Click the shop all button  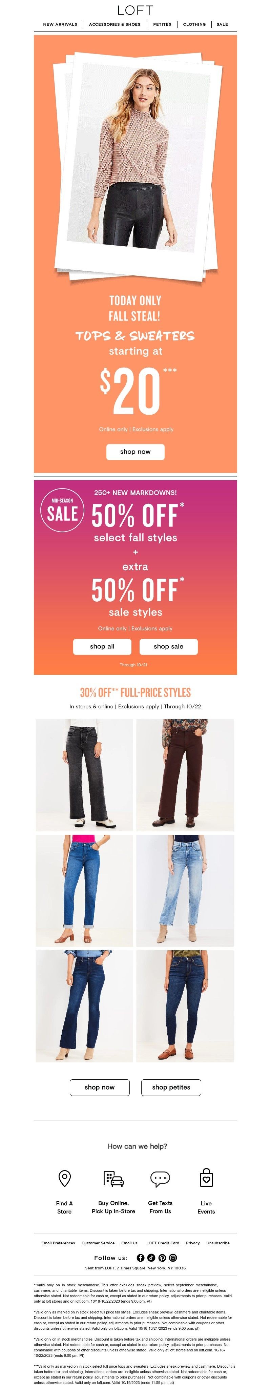[x=102, y=646]
